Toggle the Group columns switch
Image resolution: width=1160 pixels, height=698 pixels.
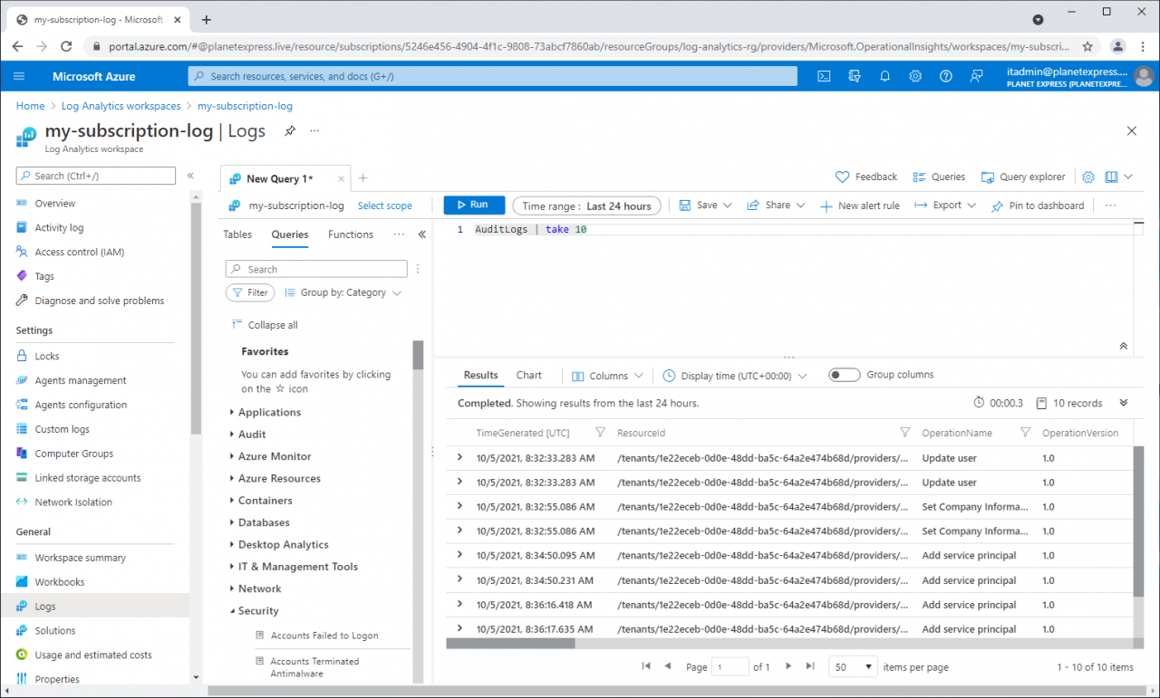tap(844, 375)
